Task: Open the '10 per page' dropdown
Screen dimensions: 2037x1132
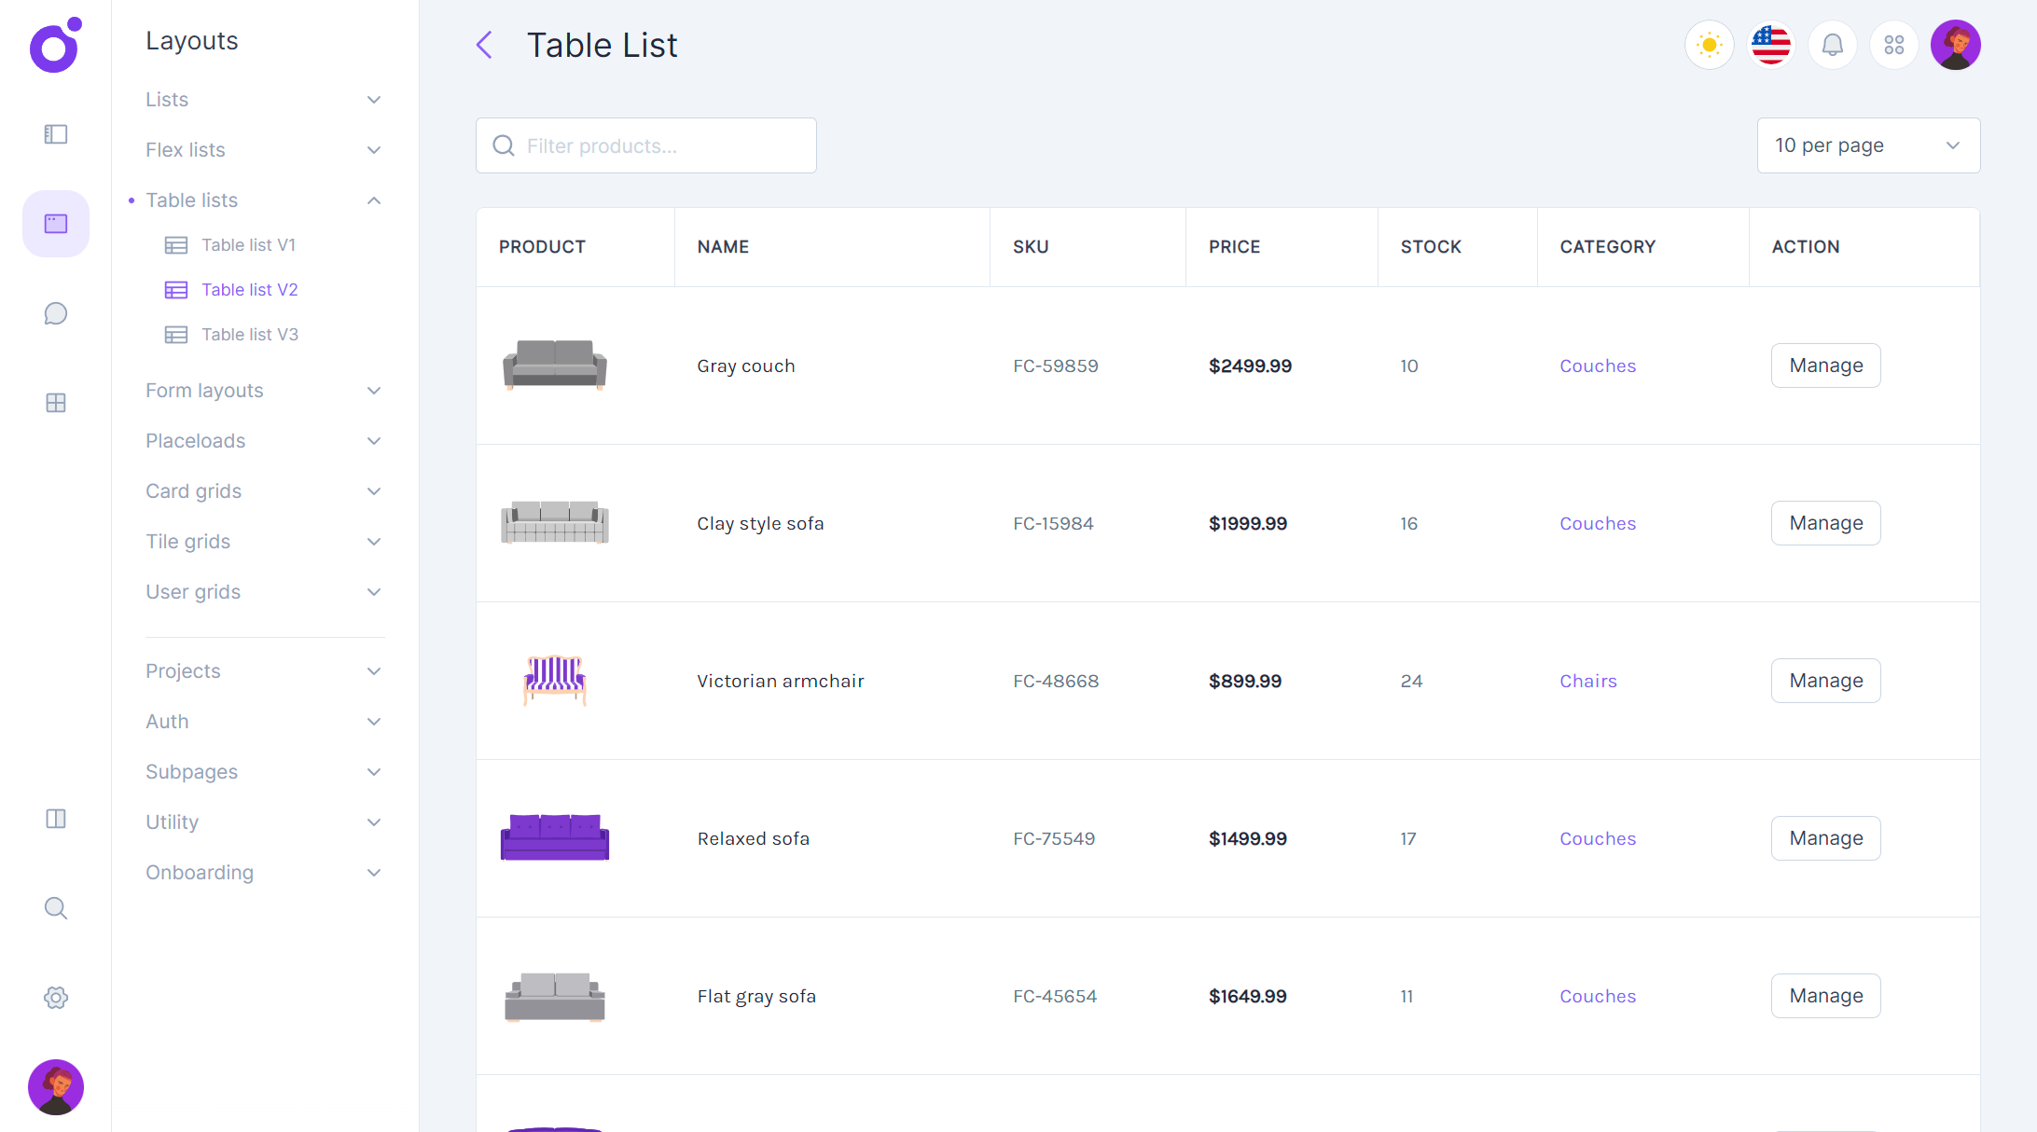Action: pyautogui.click(x=1867, y=145)
